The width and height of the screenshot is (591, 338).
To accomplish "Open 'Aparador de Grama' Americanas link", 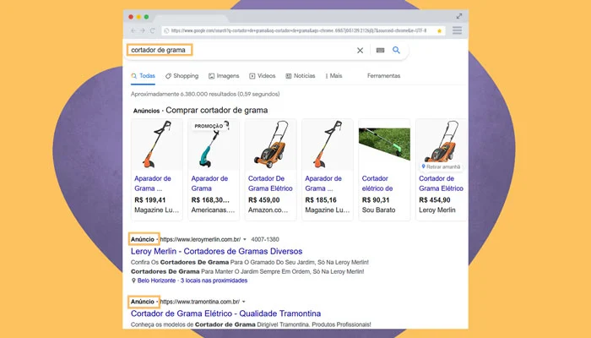I will (209, 183).
